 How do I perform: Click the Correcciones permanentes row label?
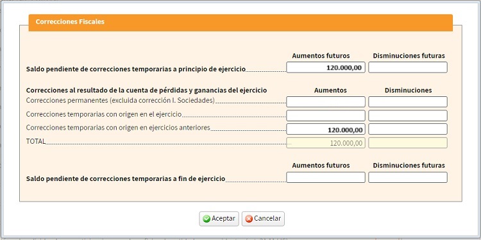point(121,100)
